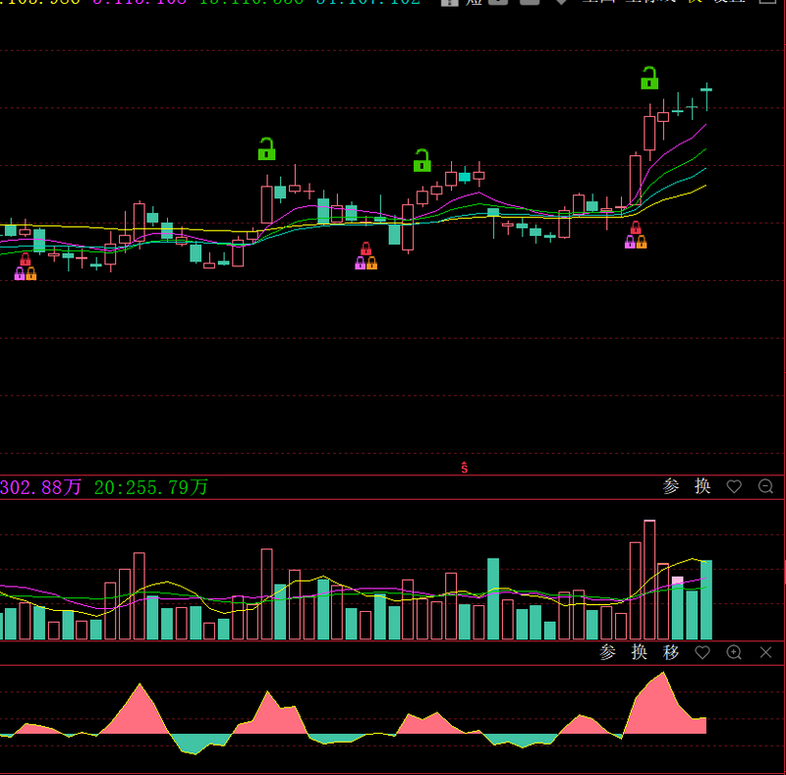Click the magenta lock icon near the right rally

[x=630, y=242]
